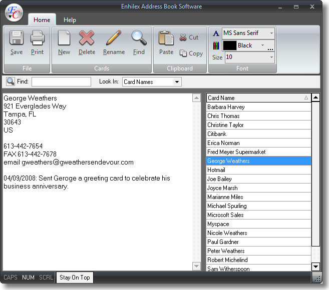Screen dimensions: 329x290
Task: Select the Home ribbon tab
Action: click(x=42, y=20)
